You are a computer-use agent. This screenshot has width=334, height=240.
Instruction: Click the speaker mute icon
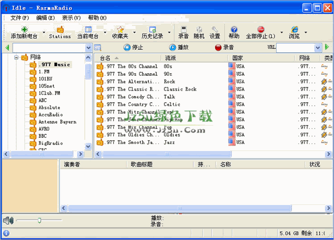(x=8, y=220)
